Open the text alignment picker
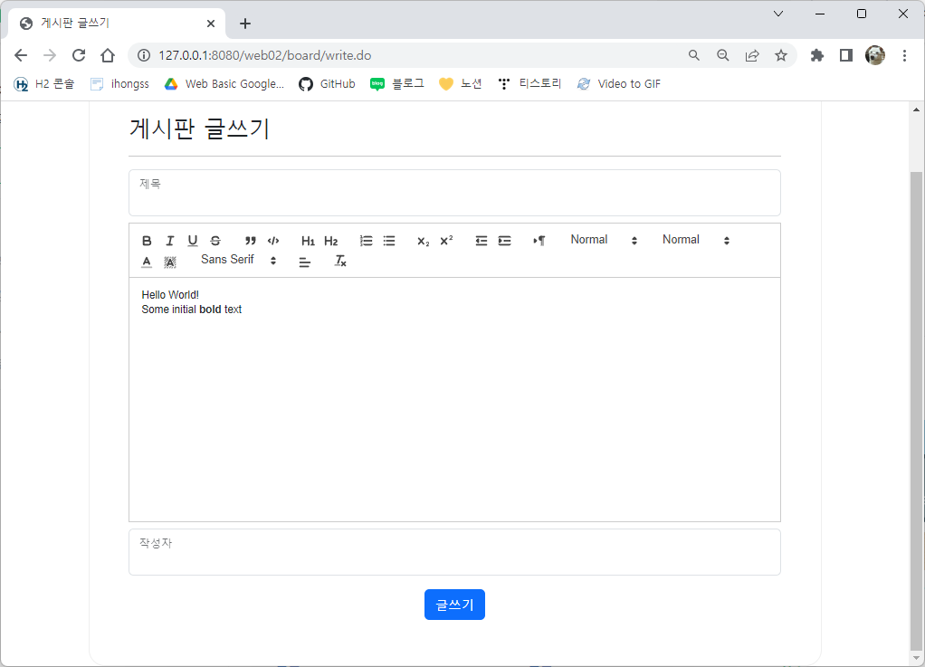Viewport: 925px width, 667px height. [304, 262]
